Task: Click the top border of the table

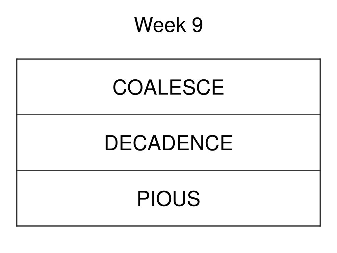Action: [x=168, y=59]
